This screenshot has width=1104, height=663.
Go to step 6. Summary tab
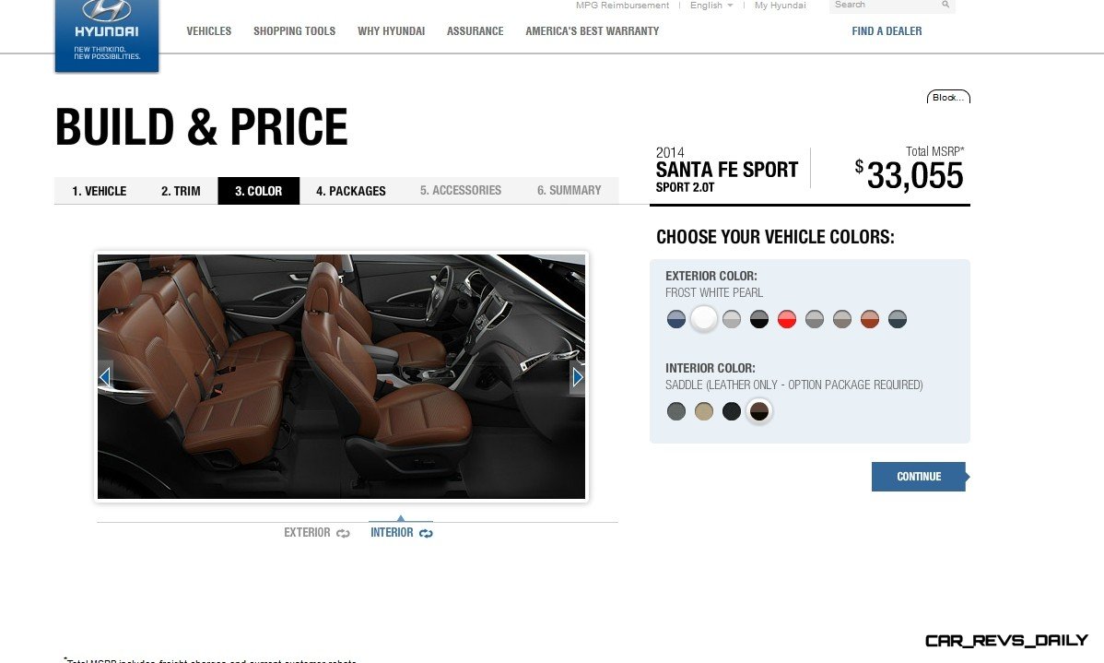tap(569, 190)
